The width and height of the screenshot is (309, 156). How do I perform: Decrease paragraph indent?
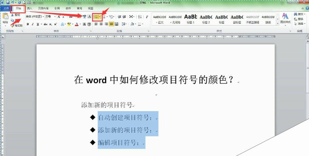(119, 17)
